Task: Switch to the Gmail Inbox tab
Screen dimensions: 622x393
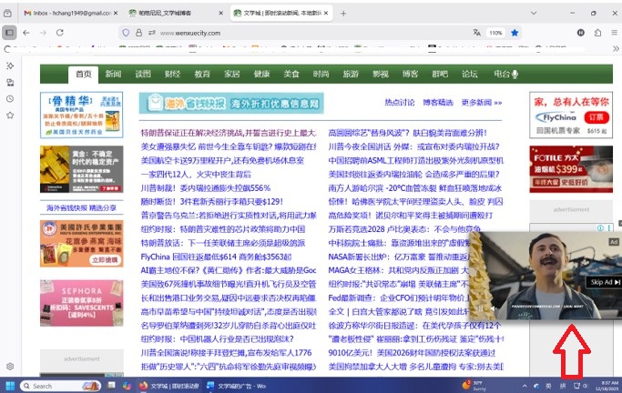Action: (62, 13)
